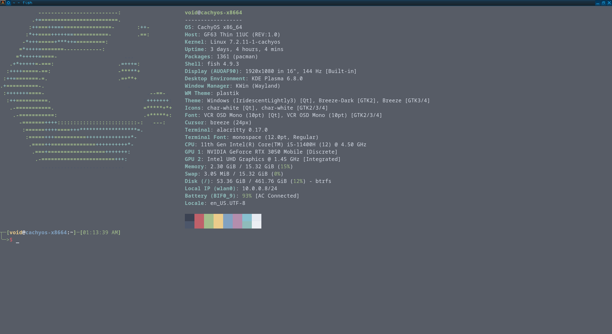
Task: Click the Swap 3.05 MiB line
Action: point(234,174)
